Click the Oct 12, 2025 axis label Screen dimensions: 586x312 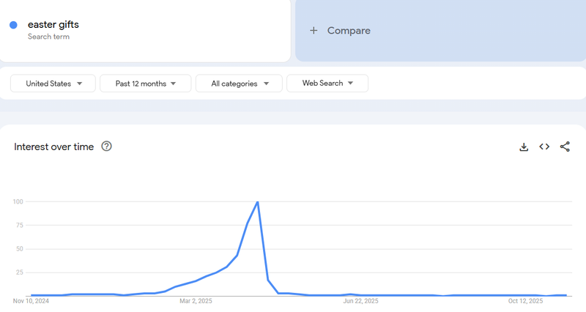coord(525,301)
